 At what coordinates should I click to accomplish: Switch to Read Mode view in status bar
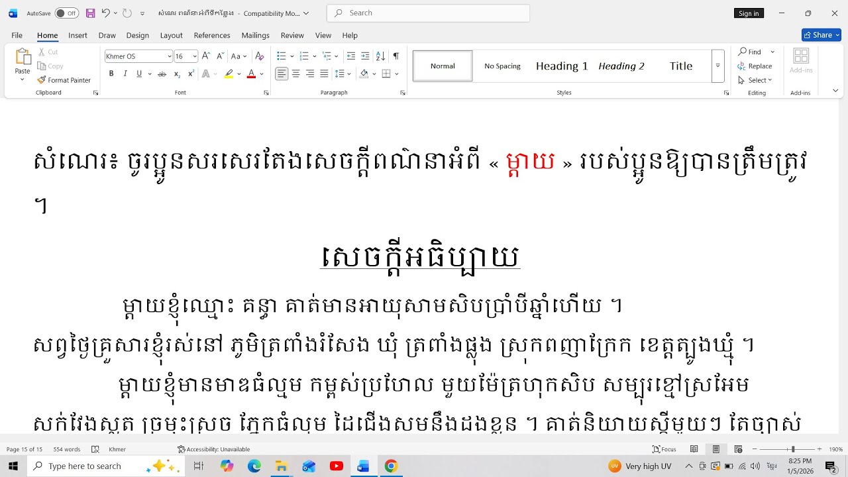[694, 449]
